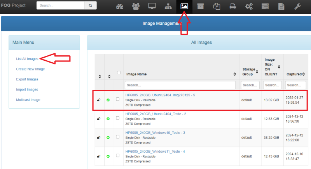This screenshot has height=169, width=311.
Task: Open HP6005_240GB_Windows10_Teste - 3 image link
Action: (x=155, y=133)
